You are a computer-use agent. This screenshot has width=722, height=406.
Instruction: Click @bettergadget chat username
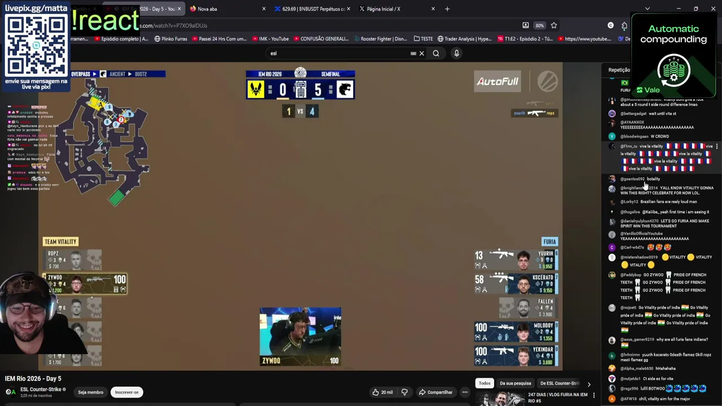(633, 114)
